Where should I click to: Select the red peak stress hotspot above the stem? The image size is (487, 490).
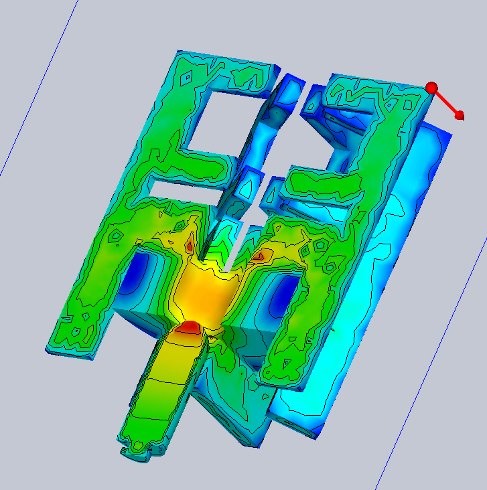point(189,327)
